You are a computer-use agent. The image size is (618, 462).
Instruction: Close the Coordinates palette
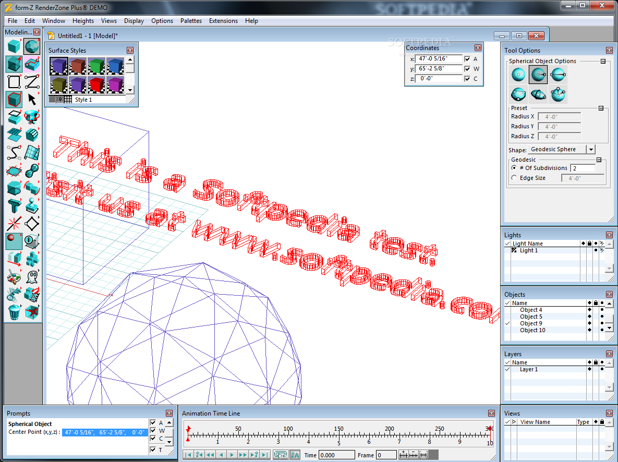(x=478, y=47)
